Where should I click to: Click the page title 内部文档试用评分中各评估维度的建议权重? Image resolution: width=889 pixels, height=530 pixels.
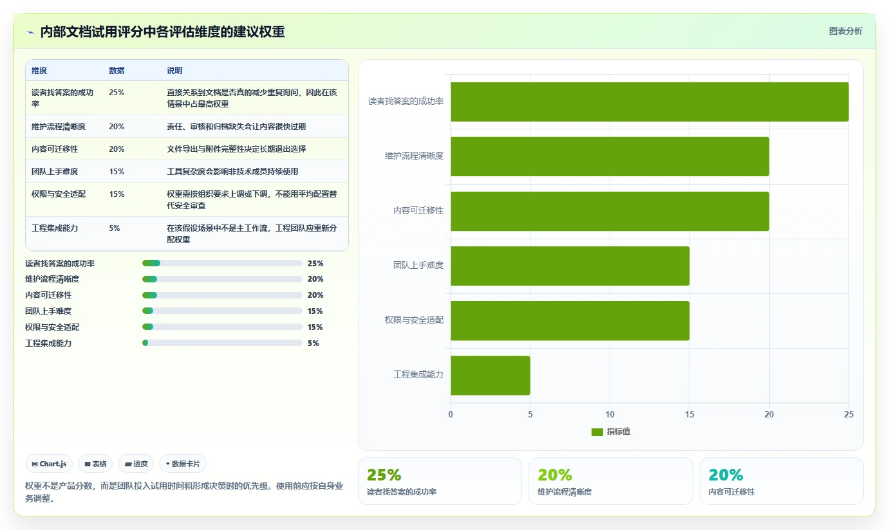pos(162,32)
